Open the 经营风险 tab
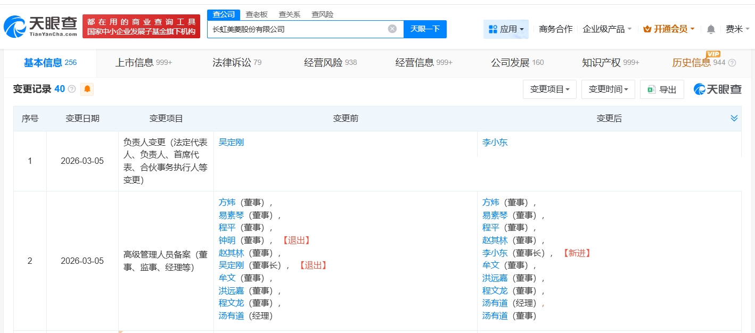Viewport: 755px width, 333px height. [x=330, y=63]
